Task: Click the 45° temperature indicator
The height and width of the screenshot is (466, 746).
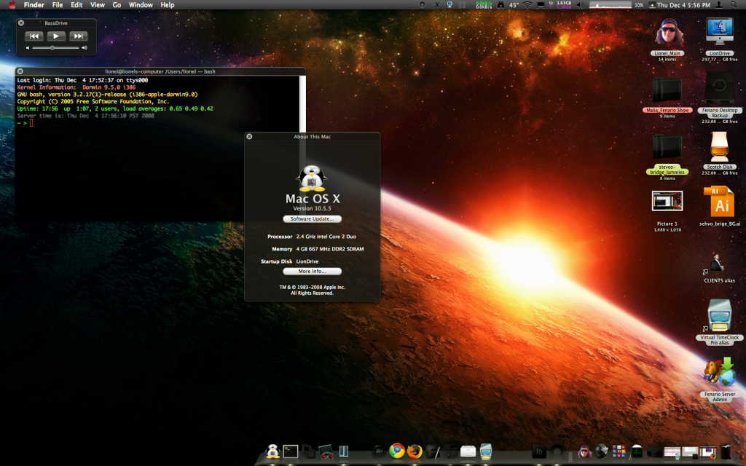Action: point(514,5)
